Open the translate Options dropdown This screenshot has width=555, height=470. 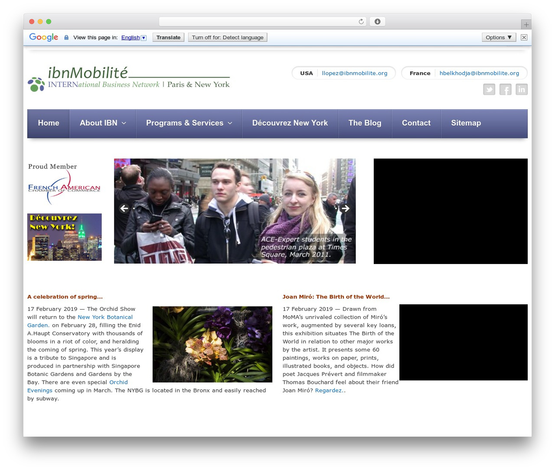[x=499, y=37]
